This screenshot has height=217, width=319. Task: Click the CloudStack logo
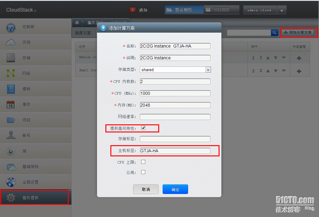pyautogui.click(x=21, y=10)
